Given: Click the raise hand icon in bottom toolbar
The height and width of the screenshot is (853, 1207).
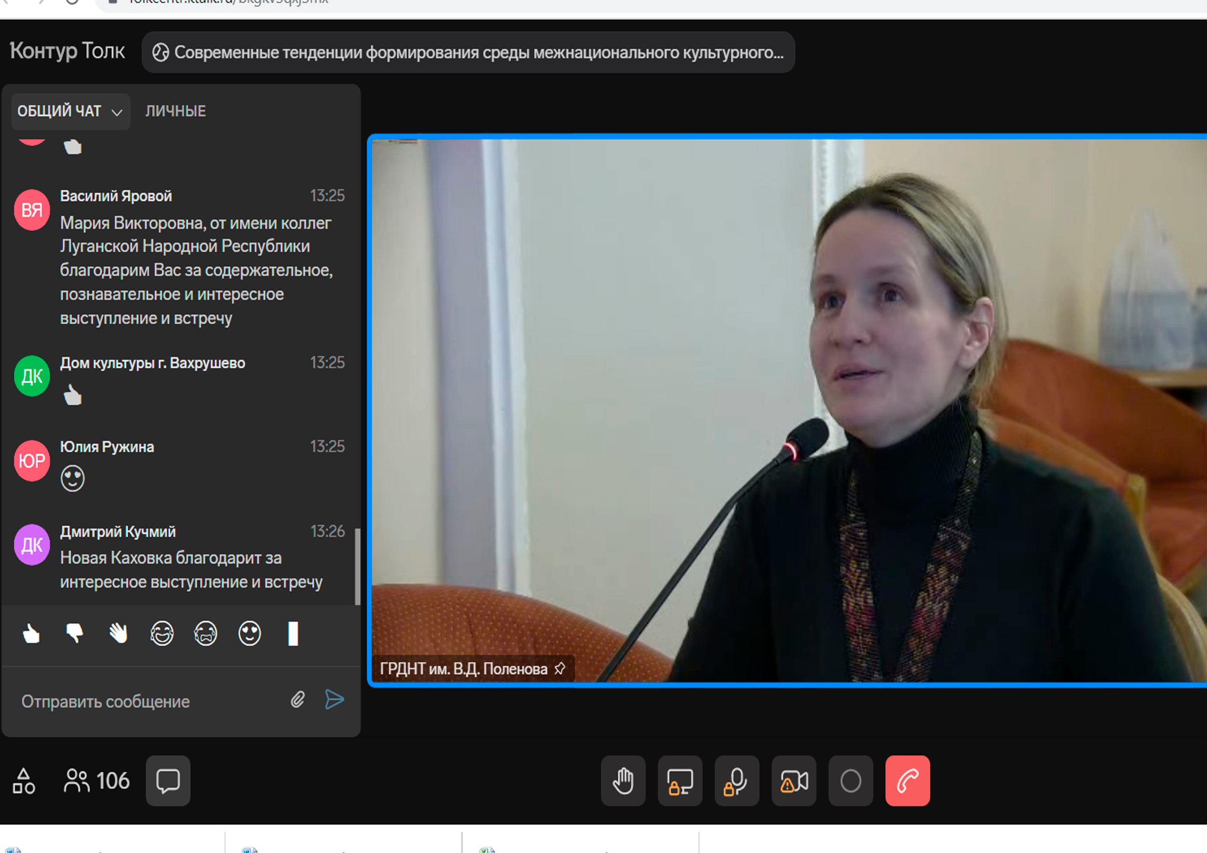Looking at the screenshot, I should [623, 781].
